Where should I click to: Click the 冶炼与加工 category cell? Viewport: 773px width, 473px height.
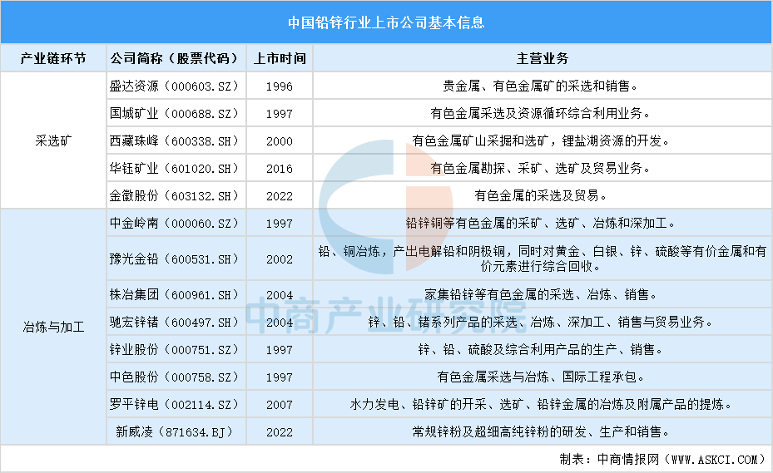(53, 327)
